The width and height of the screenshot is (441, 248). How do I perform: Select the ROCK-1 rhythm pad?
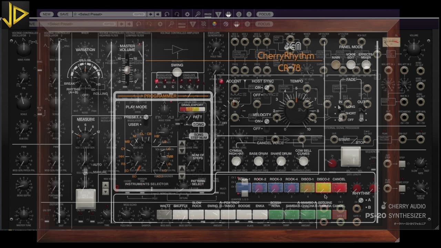coord(244,188)
